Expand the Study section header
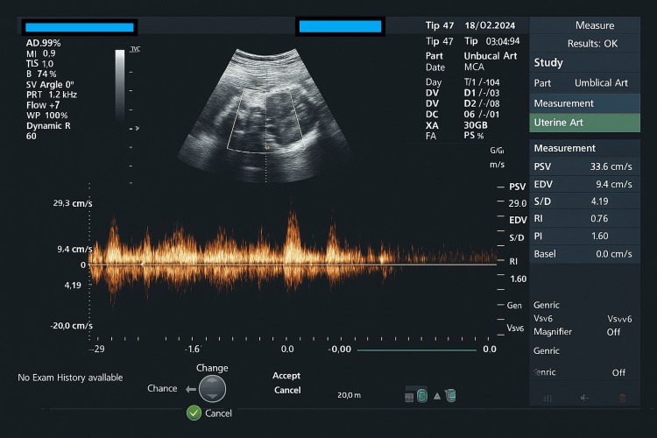The width and height of the screenshot is (657, 438). pos(584,63)
